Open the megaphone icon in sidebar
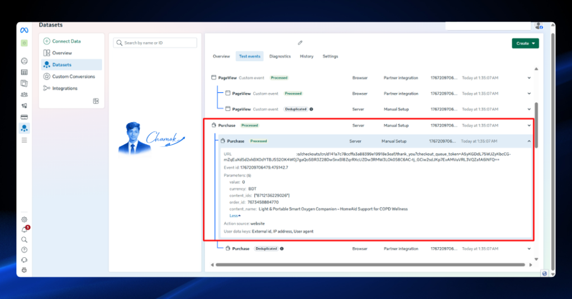The width and height of the screenshot is (572, 299). pos(24,106)
